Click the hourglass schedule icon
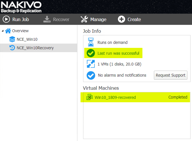Viewport: 192px width, 141px height. click(91, 42)
